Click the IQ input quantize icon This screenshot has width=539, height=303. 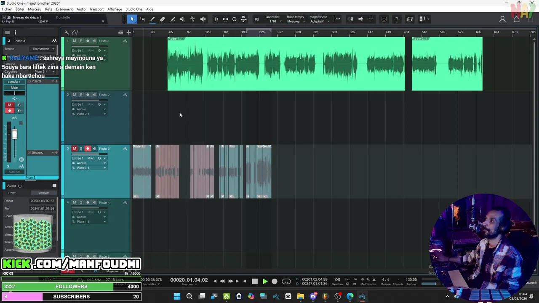(x=257, y=19)
